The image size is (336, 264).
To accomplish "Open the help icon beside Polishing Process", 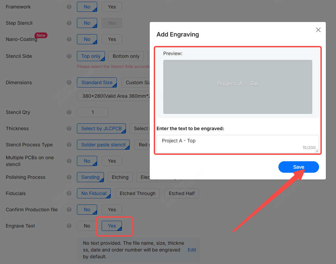I will [69, 177].
